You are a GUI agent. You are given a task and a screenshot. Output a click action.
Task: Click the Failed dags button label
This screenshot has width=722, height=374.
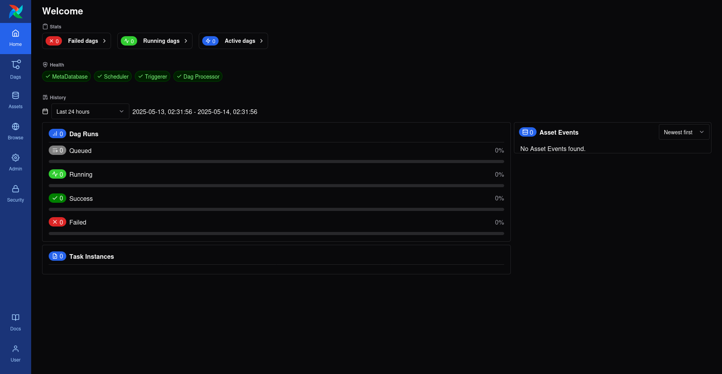[x=83, y=41]
